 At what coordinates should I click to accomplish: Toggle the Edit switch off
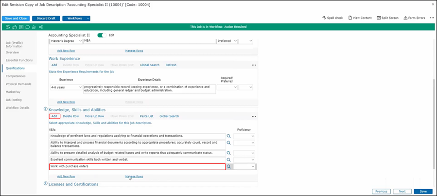[x=102, y=35]
